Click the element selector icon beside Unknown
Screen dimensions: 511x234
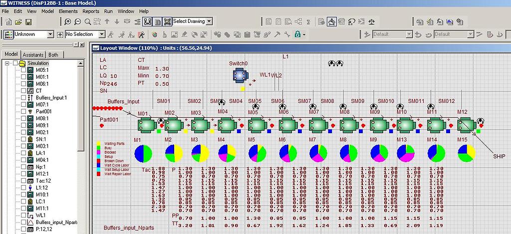click(8, 34)
